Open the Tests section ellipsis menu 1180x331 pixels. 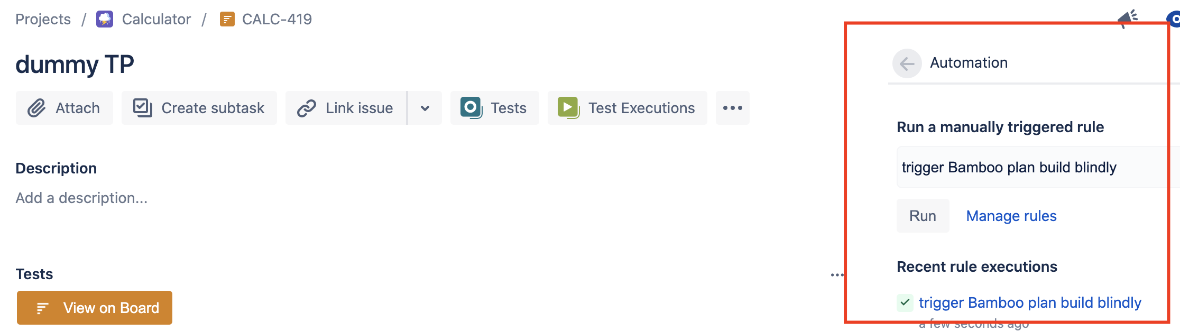(837, 274)
